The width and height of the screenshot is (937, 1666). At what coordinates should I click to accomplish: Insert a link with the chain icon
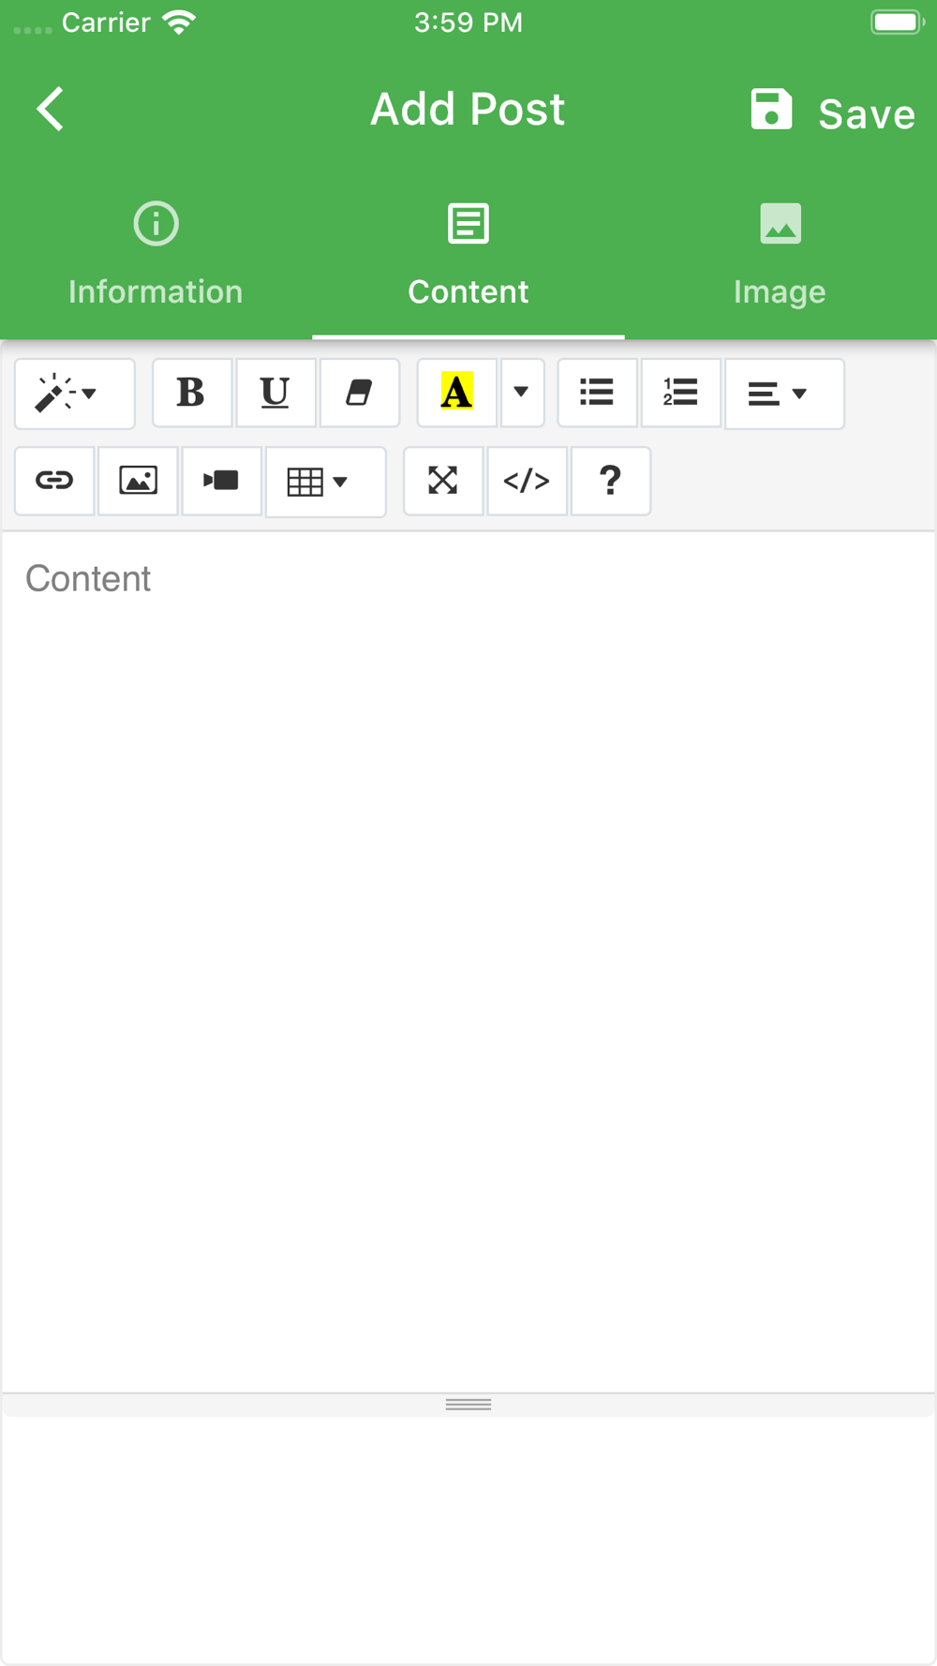tap(54, 481)
